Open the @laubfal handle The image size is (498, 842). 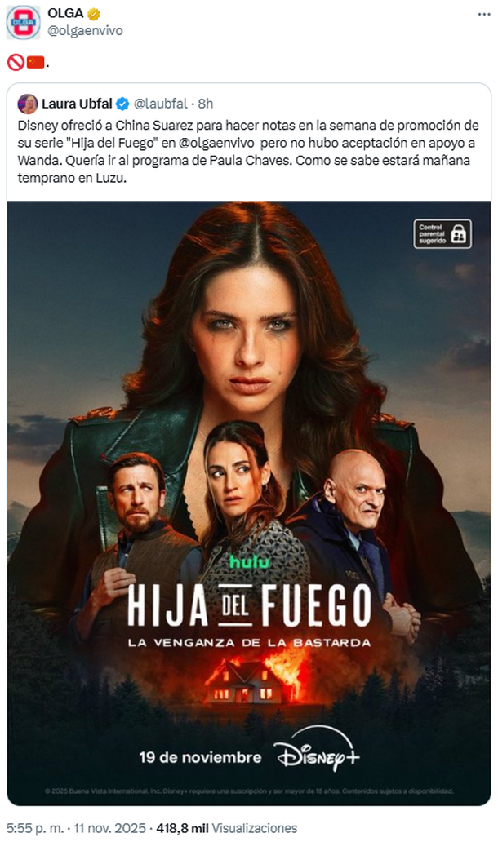161,104
